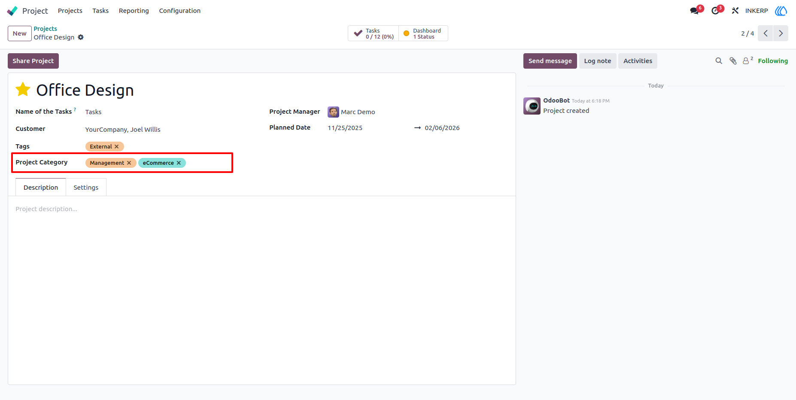796x400 pixels.
Task: Remove the External tag
Action: coord(116,147)
